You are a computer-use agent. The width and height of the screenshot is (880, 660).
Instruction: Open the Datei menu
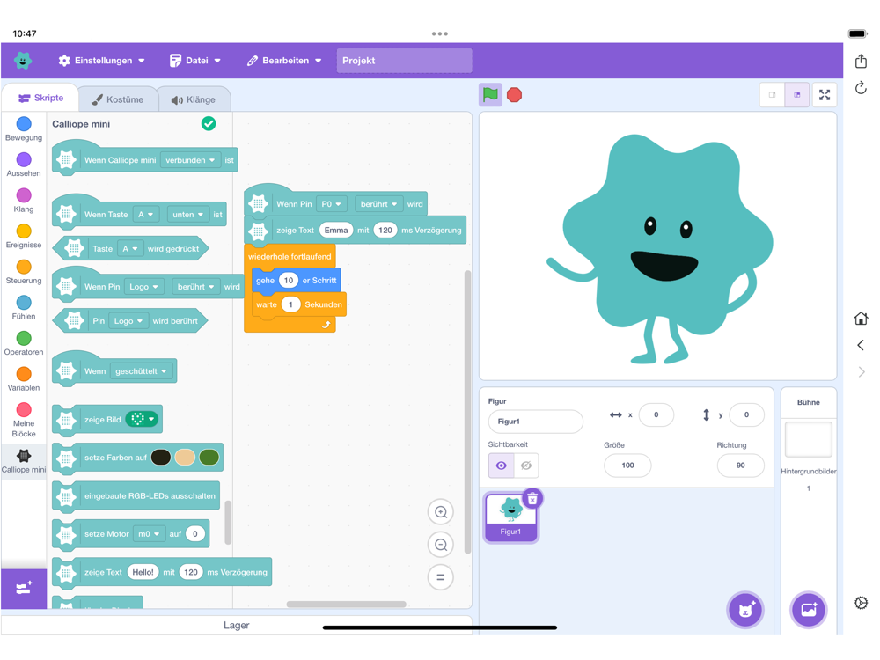click(195, 61)
